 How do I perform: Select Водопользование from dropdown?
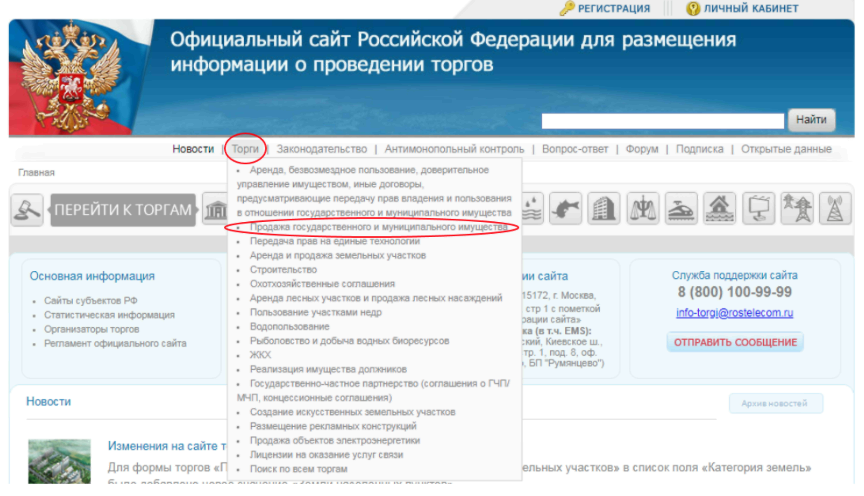pyautogui.click(x=289, y=326)
